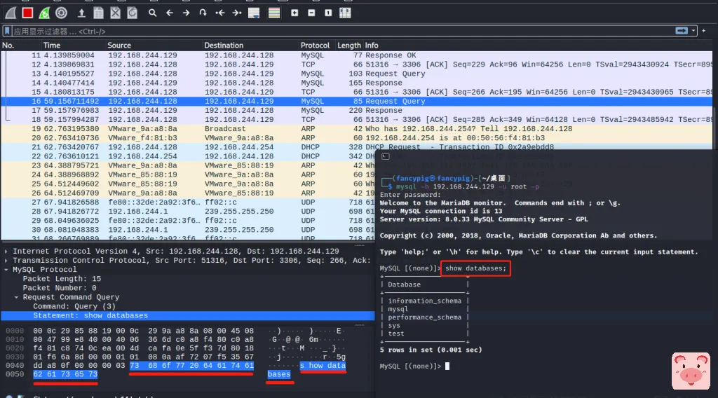Screen dimensions: 718x398
Task: Expand Internet Protocol Version 4 details
Action: point(7,251)
